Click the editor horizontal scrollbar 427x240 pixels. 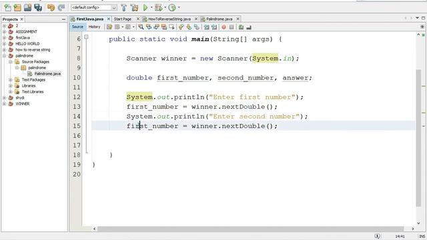click(x=251, y=229)
